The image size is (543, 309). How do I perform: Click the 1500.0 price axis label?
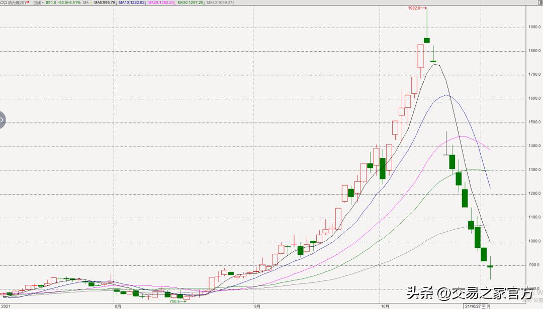click(x=534, y=122)
